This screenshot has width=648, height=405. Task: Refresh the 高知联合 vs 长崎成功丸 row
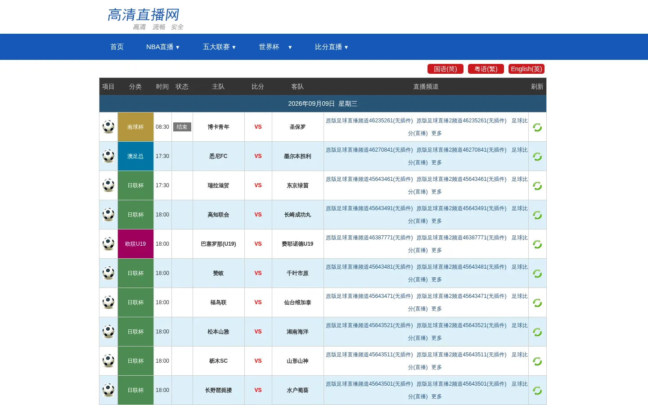point(537,215)
